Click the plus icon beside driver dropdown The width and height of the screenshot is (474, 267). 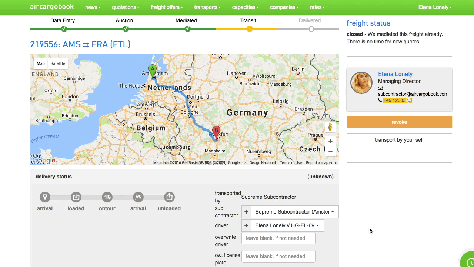pos(246,225)
